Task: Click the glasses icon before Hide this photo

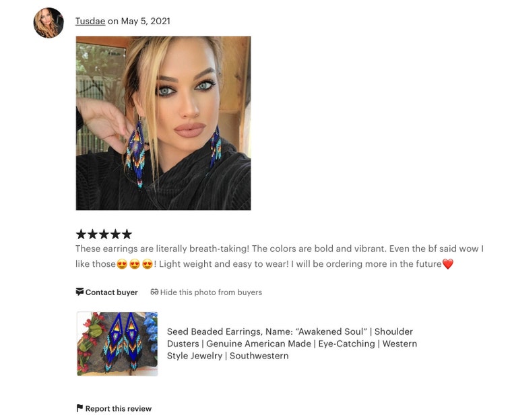Action: coord(154,292)
